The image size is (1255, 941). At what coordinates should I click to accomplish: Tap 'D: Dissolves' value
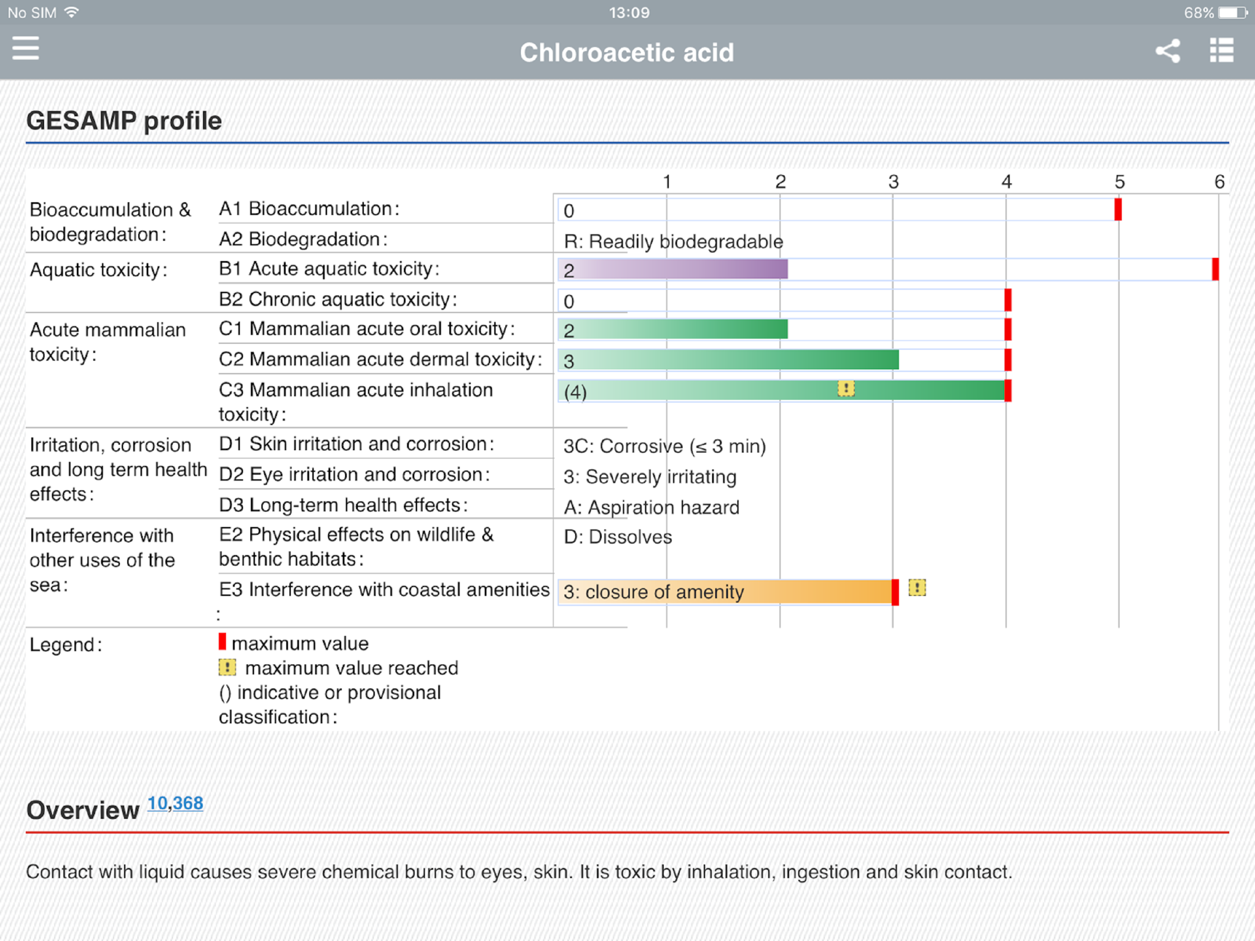tap(618, 537)
